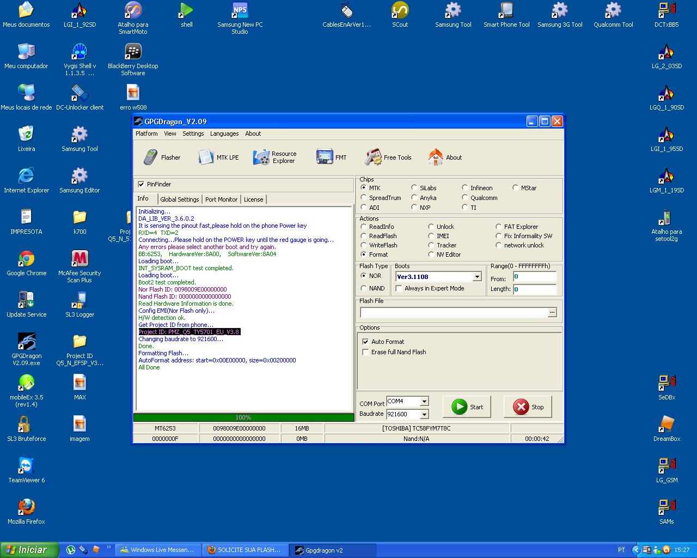Open the Flasher tool

pyautogui.click(x=162, y=157)
